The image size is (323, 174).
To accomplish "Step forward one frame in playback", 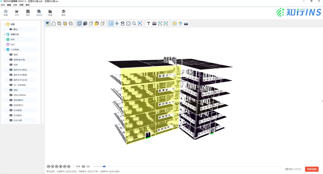I will coord(65,166).
